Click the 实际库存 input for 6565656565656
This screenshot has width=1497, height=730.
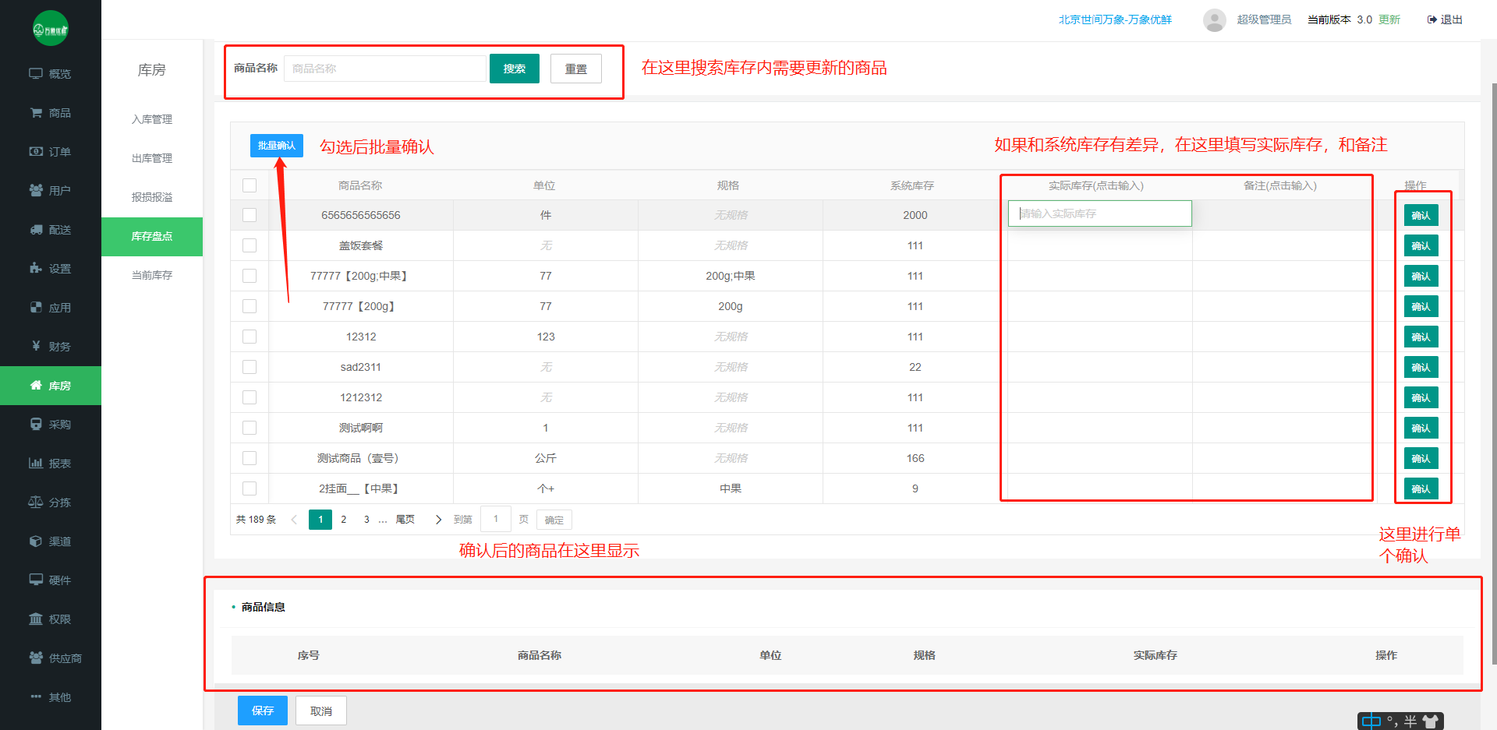click(x=1099, y=213)
